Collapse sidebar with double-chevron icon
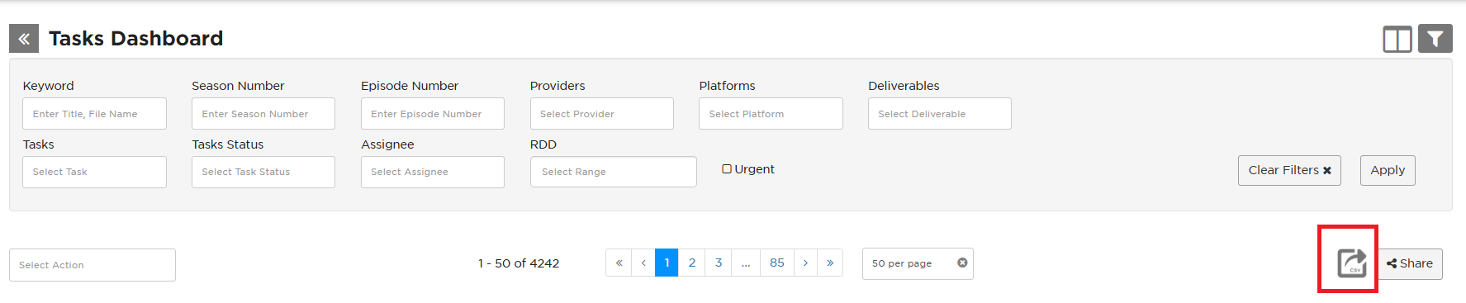Viewport: 1466px width, 303px height. 24,38
